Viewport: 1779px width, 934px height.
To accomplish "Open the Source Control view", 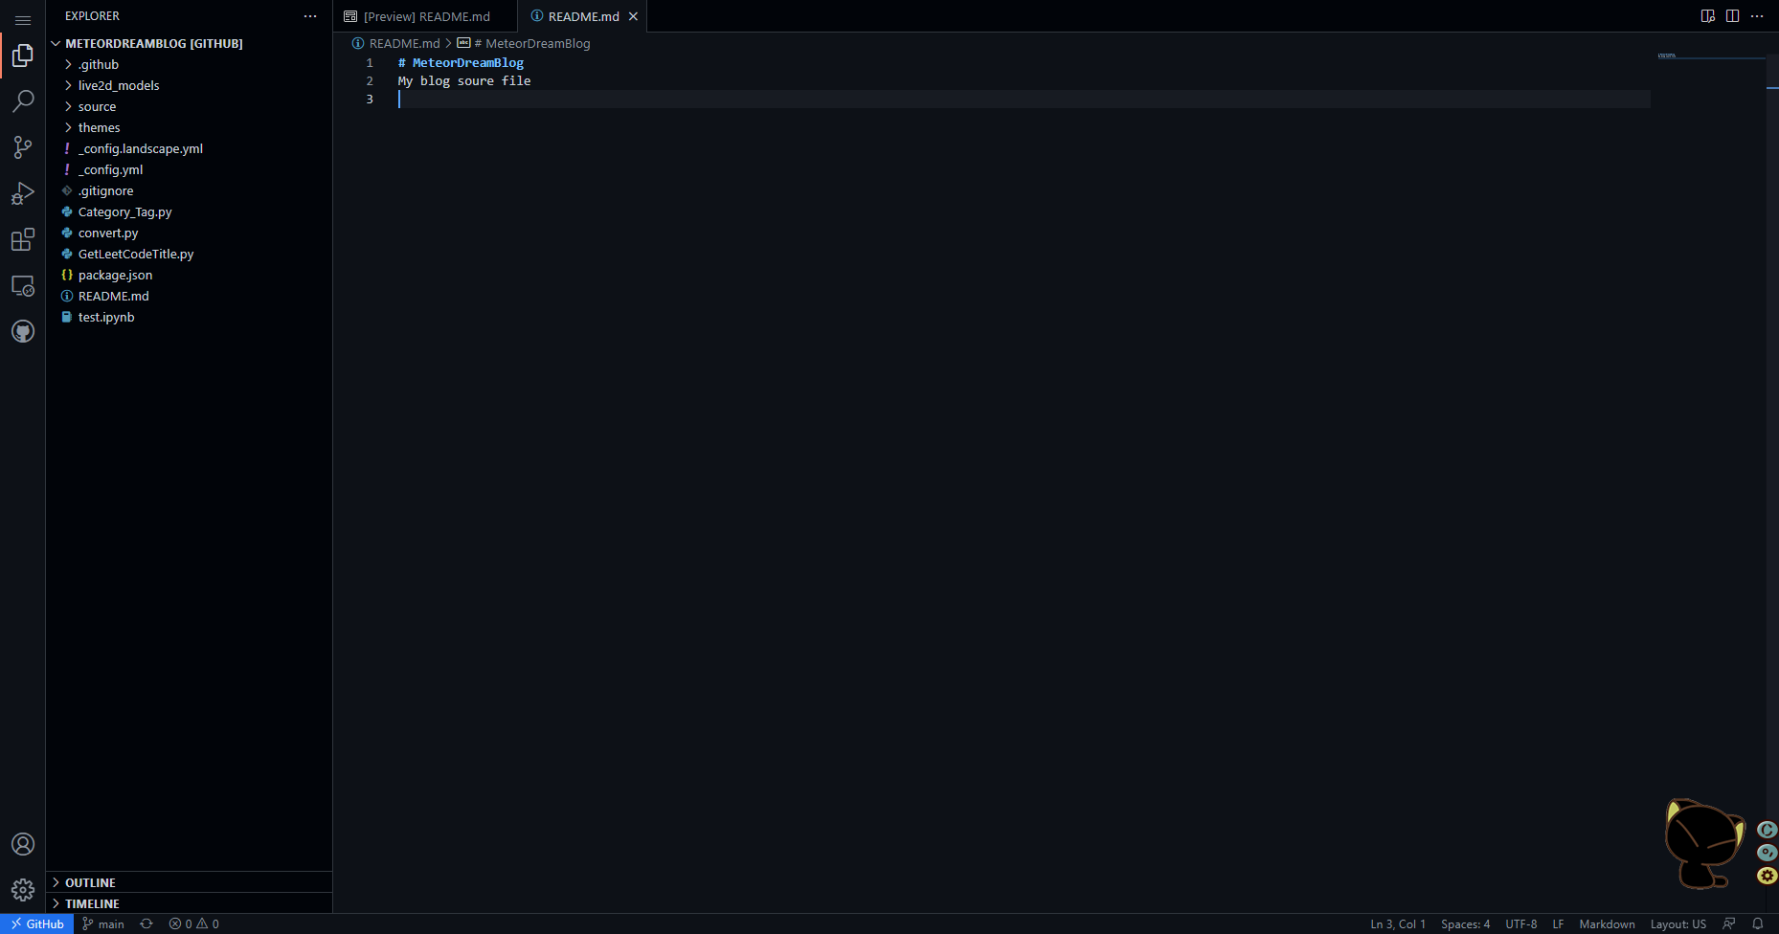I will coord(23,146).
